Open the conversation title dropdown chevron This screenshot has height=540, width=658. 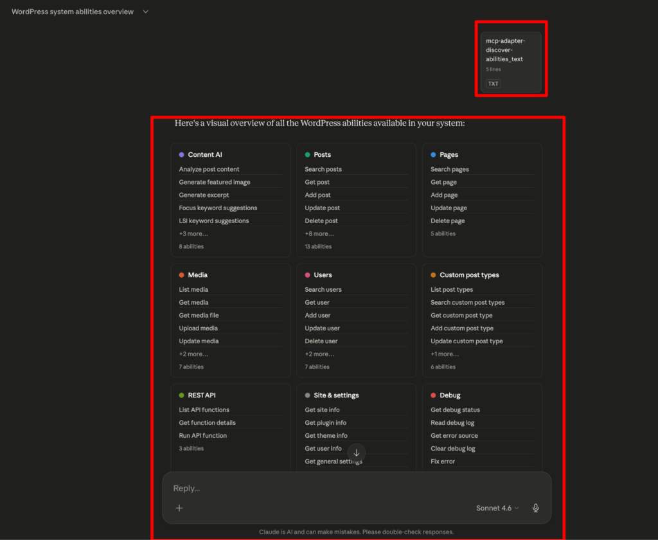click(146, 12)
